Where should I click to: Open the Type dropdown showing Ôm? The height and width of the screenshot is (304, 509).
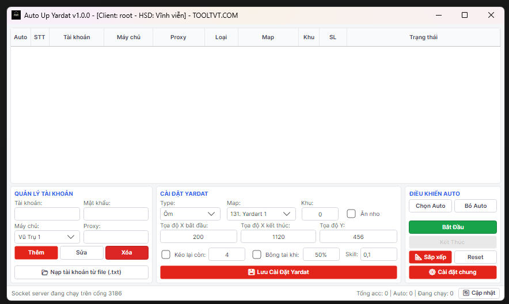pos(190,214)
